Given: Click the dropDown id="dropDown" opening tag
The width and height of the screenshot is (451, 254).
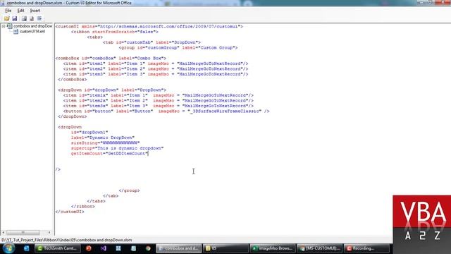Looking at the screenshot, I should (112, 90).
